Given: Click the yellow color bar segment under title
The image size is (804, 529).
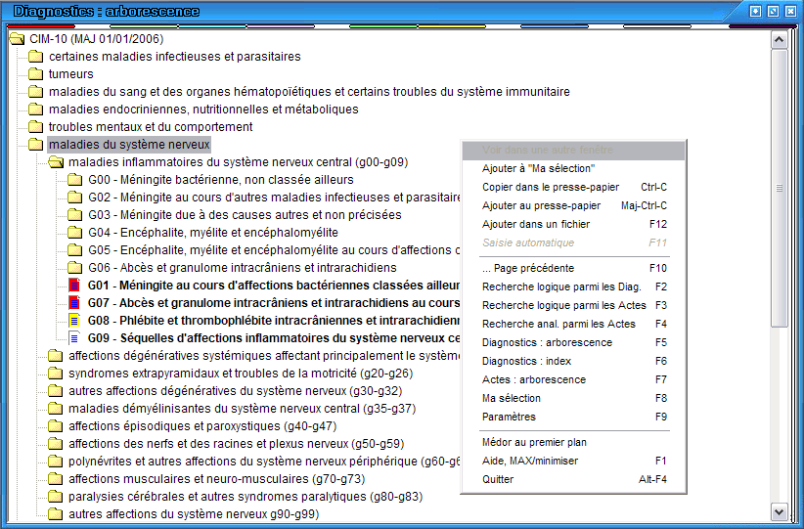Looking at the screenshot, I should [x=452, y=26].
